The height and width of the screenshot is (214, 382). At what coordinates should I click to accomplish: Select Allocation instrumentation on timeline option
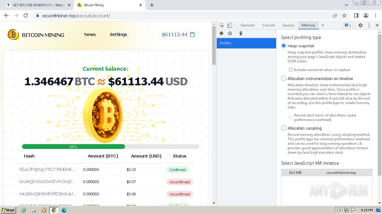[x=284, y=78]
